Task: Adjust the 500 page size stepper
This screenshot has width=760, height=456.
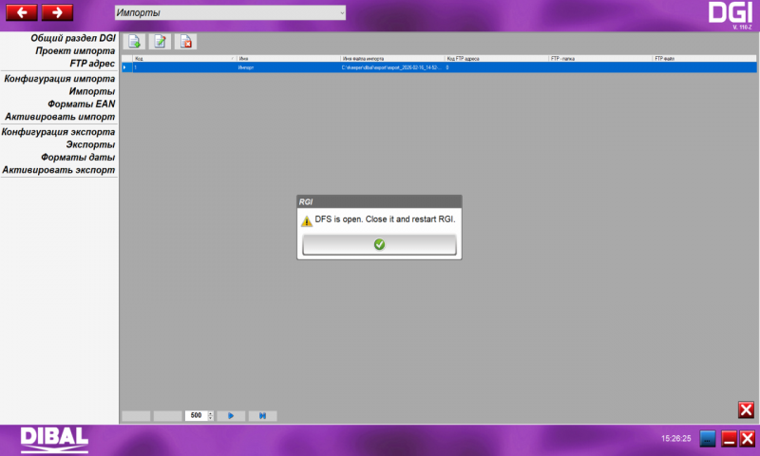Action: pos(210,416)
